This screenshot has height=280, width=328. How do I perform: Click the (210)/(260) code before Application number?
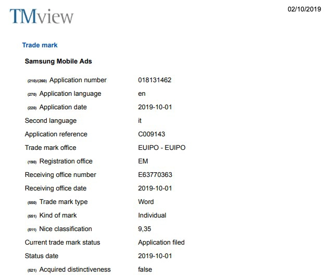(x=36, y=81)
